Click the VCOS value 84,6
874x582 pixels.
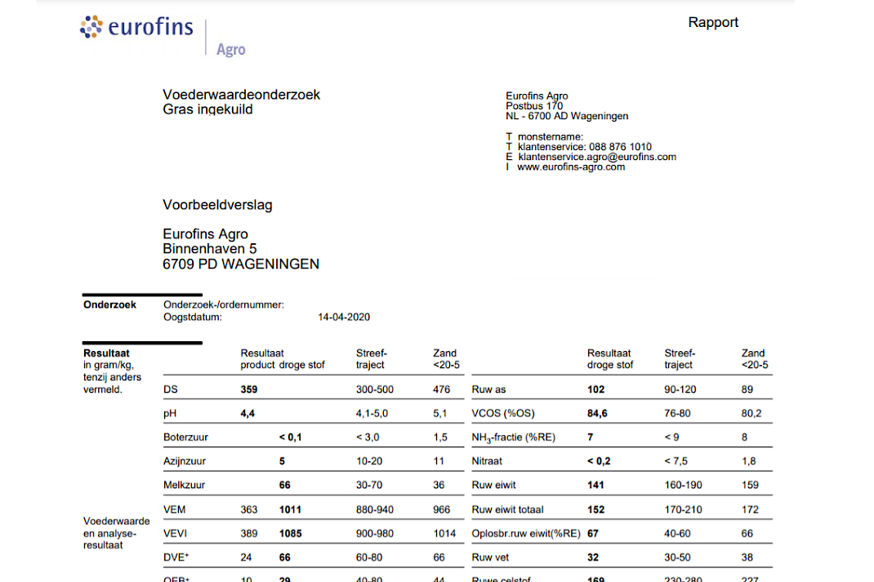point(597,413)
